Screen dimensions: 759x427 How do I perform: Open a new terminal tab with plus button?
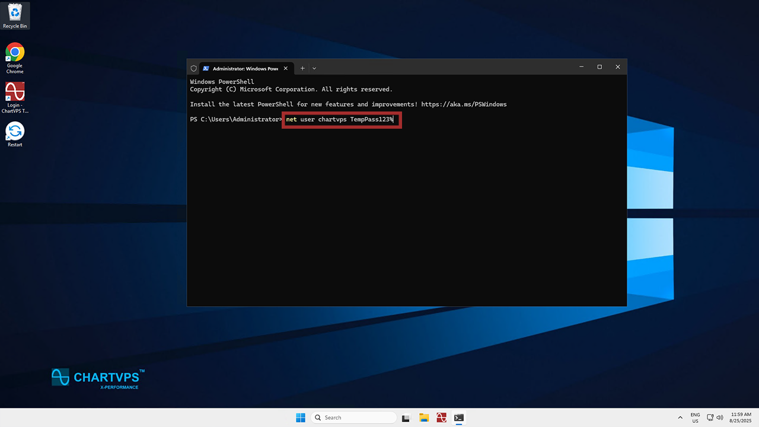302,68
